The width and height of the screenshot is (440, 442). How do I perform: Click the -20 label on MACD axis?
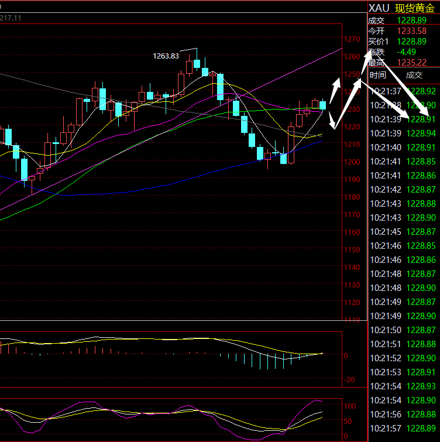pos(349,380)
